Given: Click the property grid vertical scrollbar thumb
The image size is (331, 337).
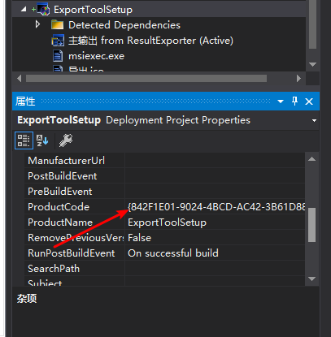Looking at the screenshot, I should point(312,225).
